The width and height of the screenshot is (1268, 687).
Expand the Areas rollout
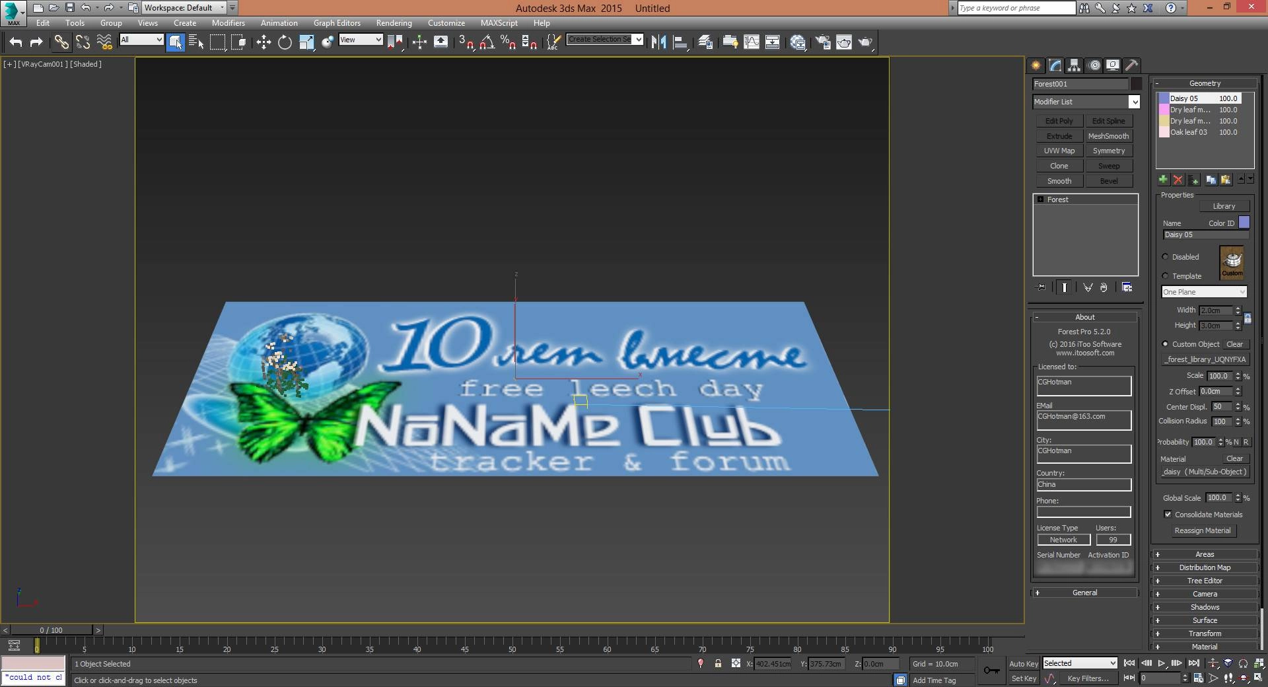pos(1205,554)
